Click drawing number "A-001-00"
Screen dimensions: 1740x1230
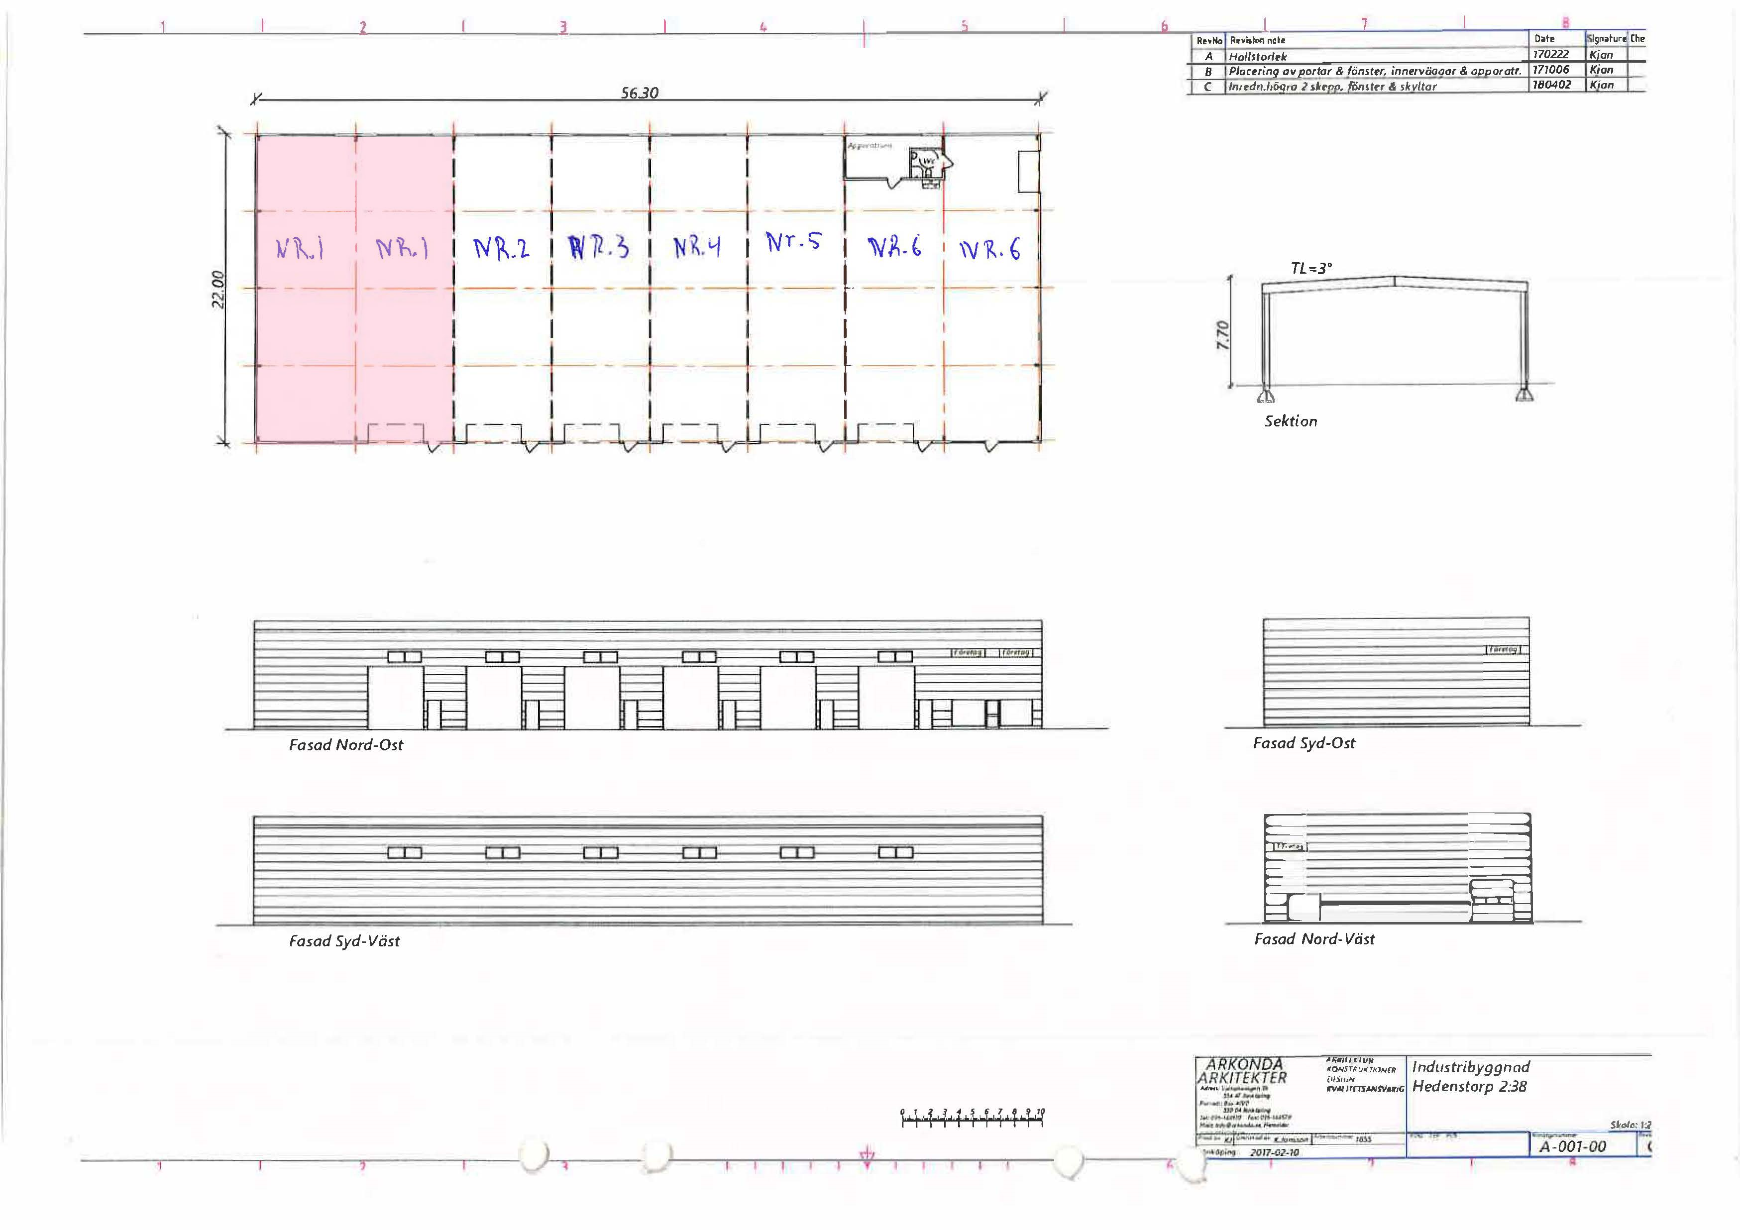[x=1572, y=1146]
